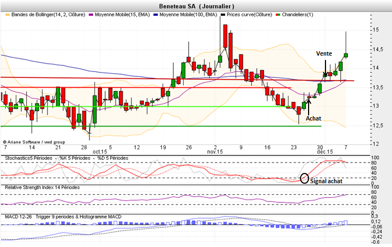Screen dimensions: 392x247
Task: Select the Bandes de Bollinger(14, 2, Clôture) label
Action: coord(48,15)
